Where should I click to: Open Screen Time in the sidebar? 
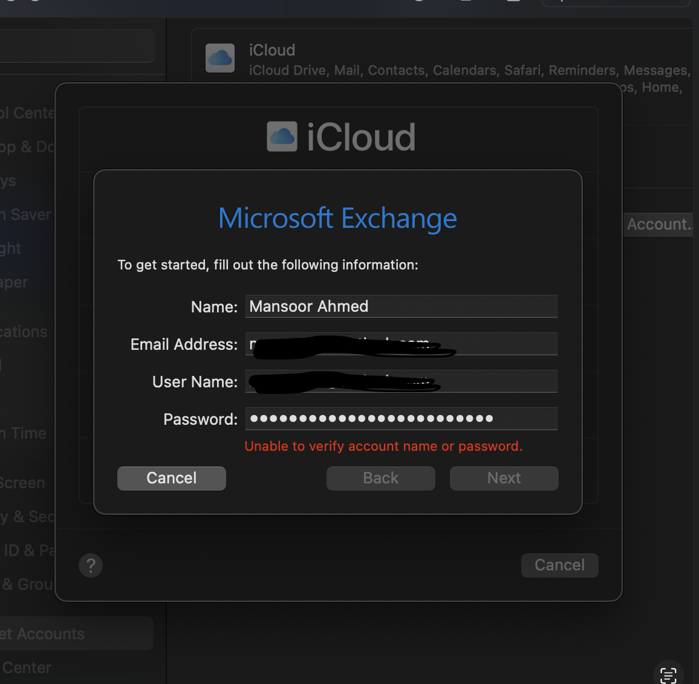23,433
